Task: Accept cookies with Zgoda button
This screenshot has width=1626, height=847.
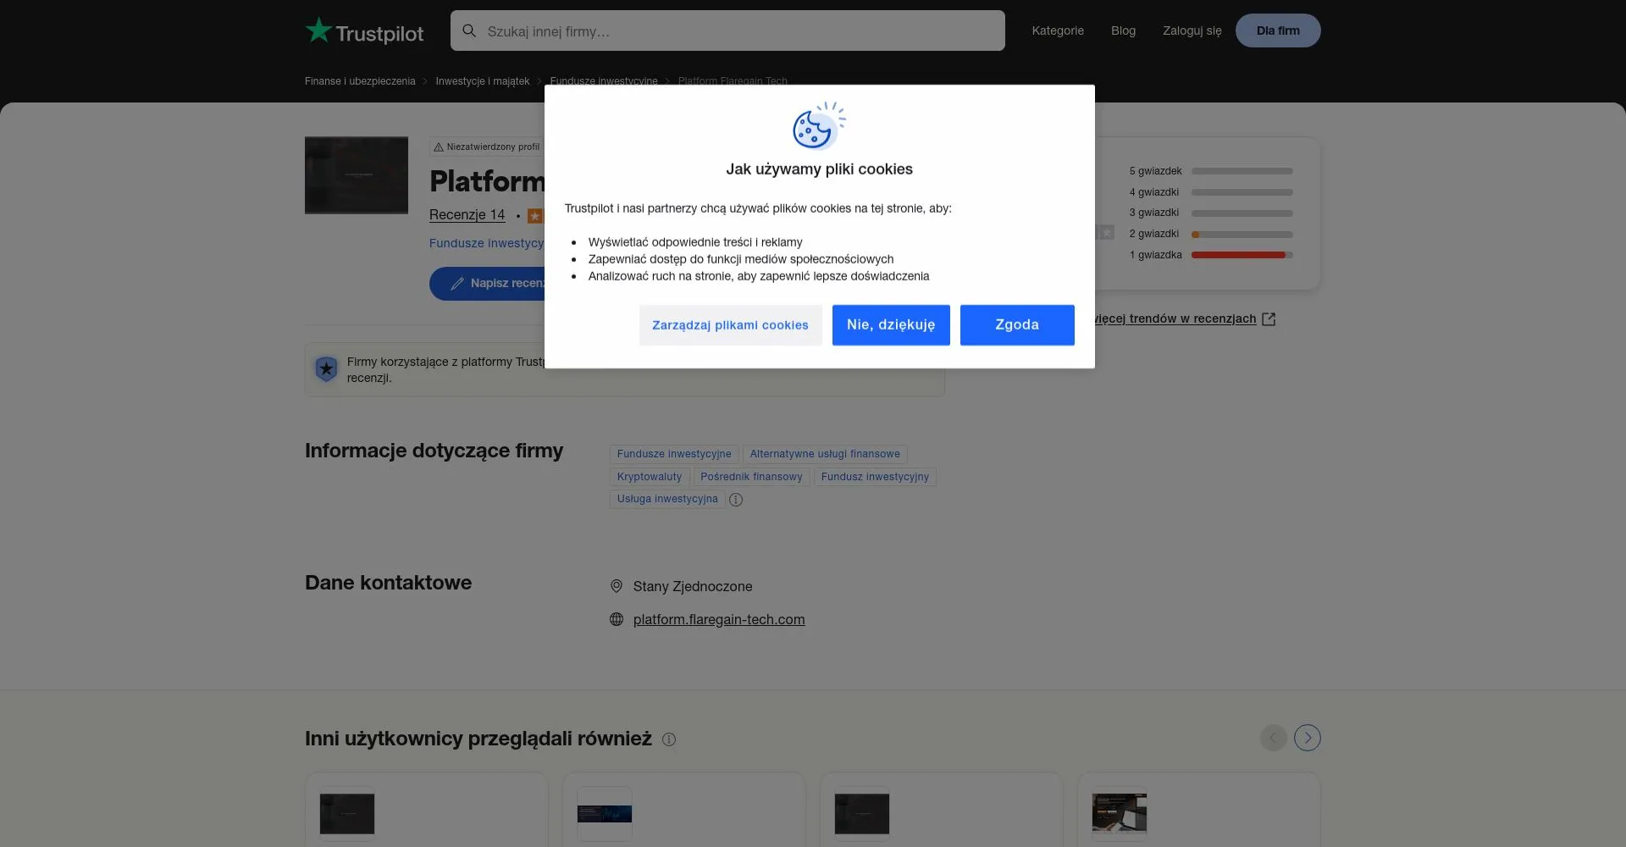Action: pos(1017,325)
